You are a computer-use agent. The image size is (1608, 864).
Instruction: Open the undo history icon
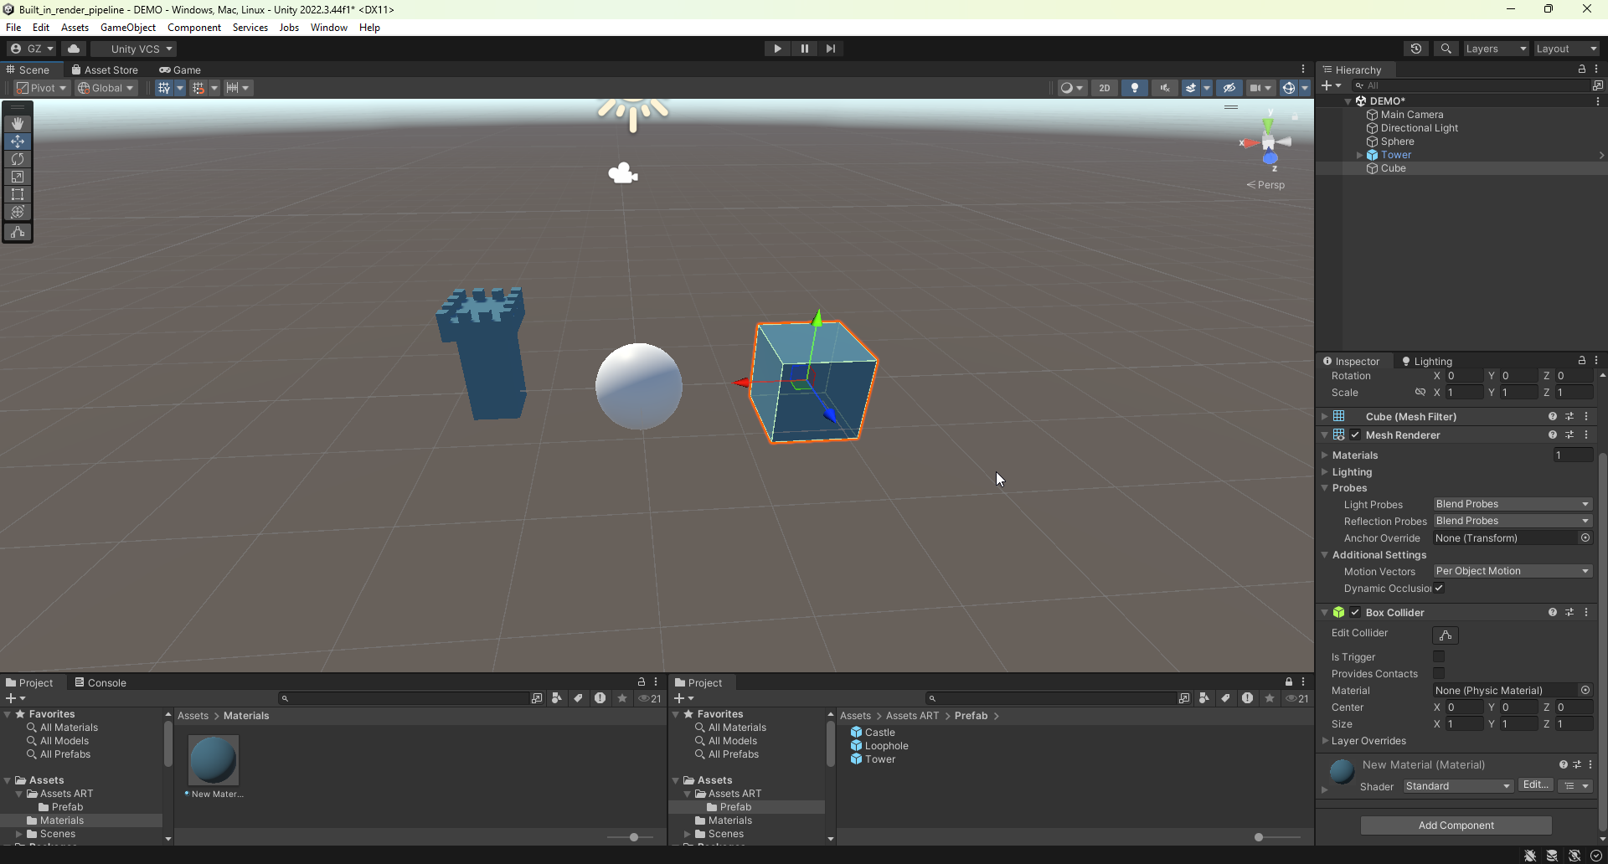click(x=1416, y=49)
